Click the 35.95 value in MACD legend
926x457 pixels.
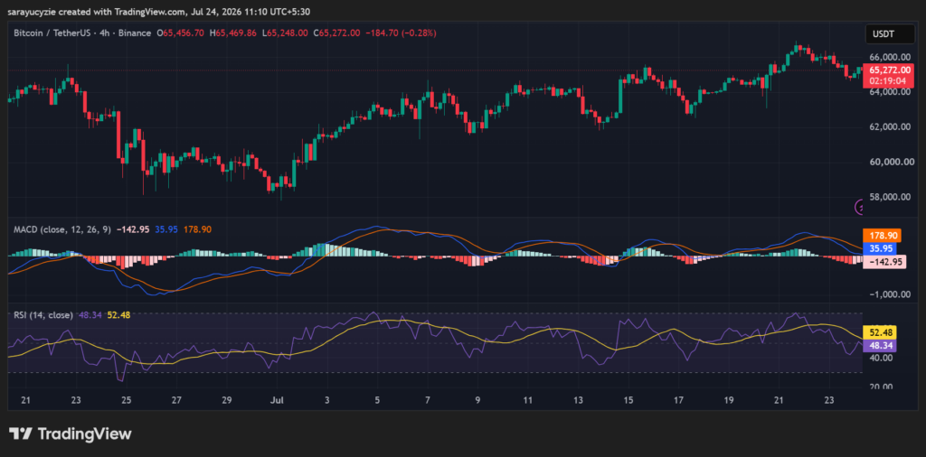[165, 229]
